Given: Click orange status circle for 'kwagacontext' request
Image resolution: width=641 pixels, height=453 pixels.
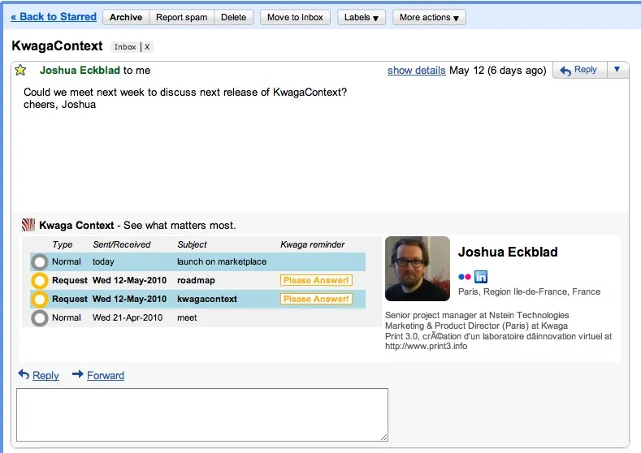Looking at the screenshot, I should click(40, 299).
